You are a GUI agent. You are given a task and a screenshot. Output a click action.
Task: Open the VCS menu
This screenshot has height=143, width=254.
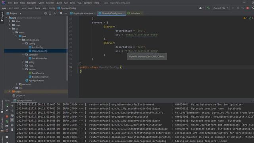pyautogui.click(x=79, y=3)
